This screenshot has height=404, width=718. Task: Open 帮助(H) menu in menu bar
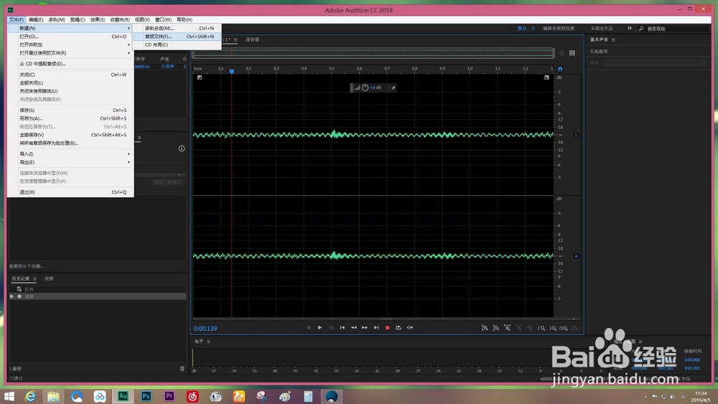pos(185,19)
